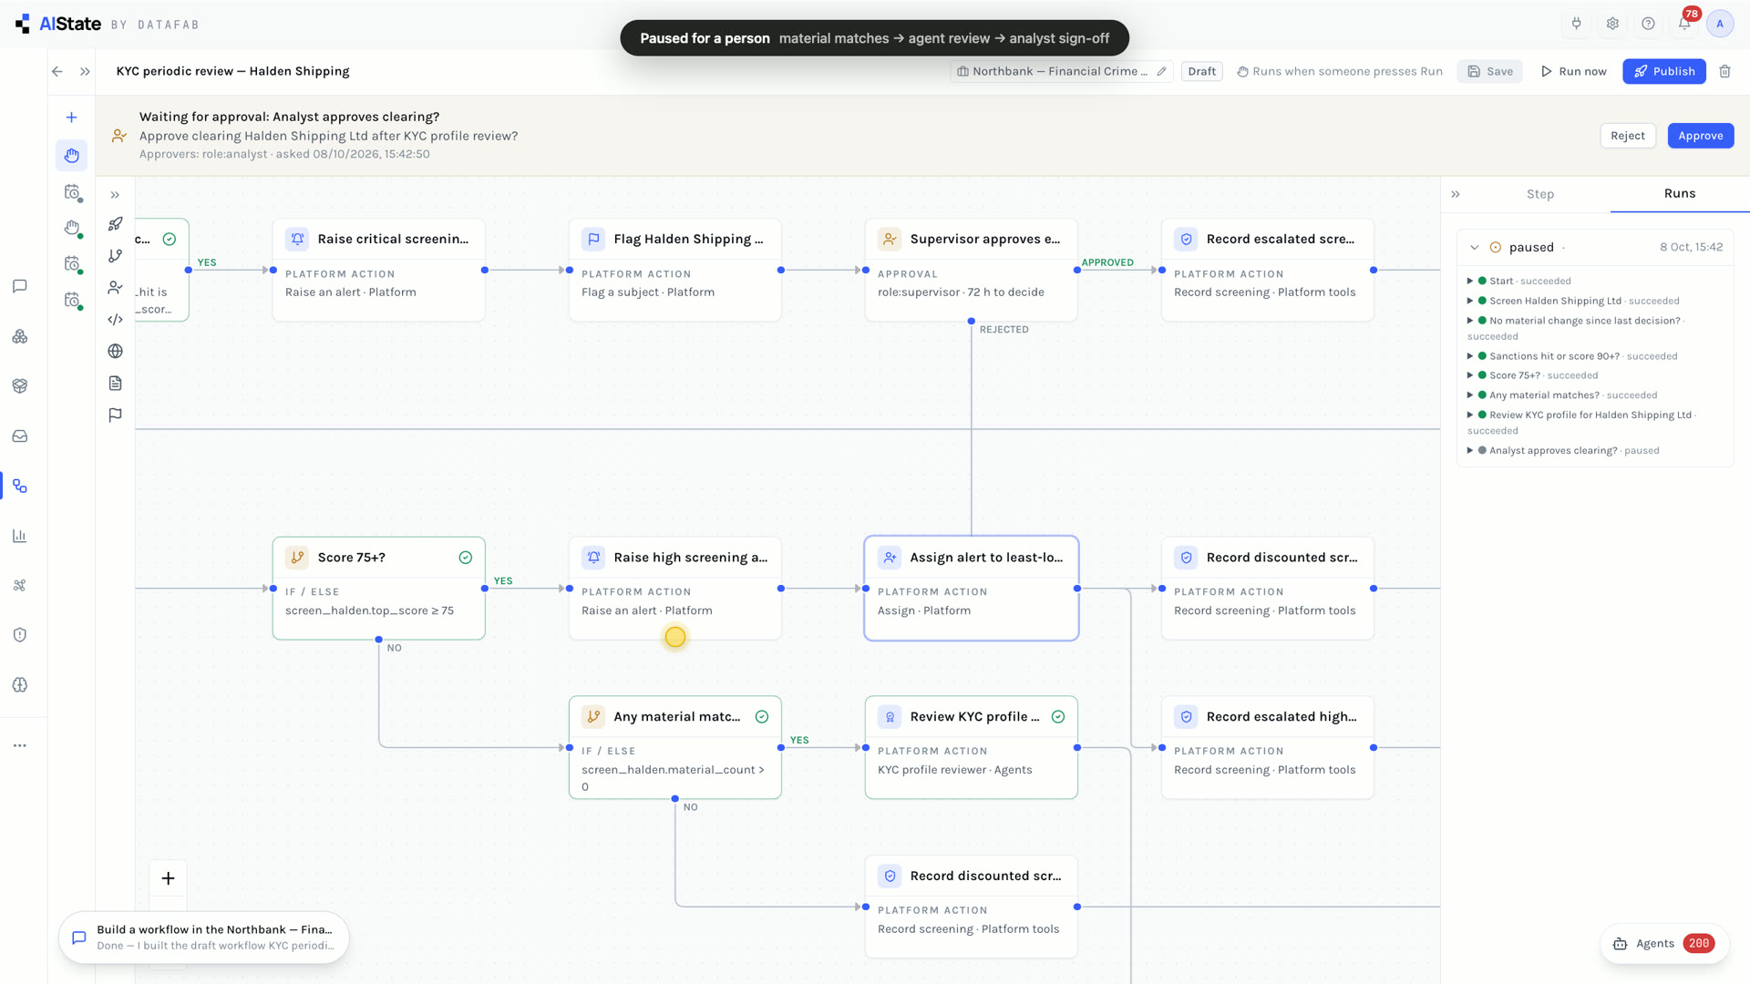Switch to the Step tab

1540,194
